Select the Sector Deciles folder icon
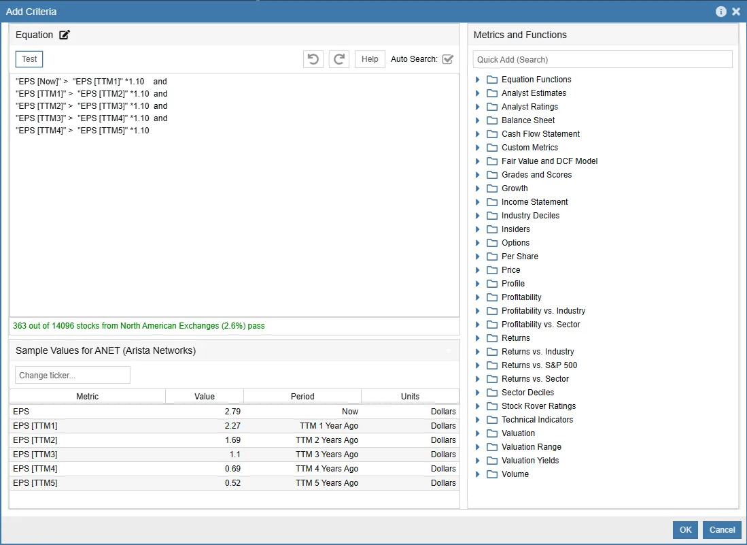Screen dimensions: 747x545 pos(492,393)
